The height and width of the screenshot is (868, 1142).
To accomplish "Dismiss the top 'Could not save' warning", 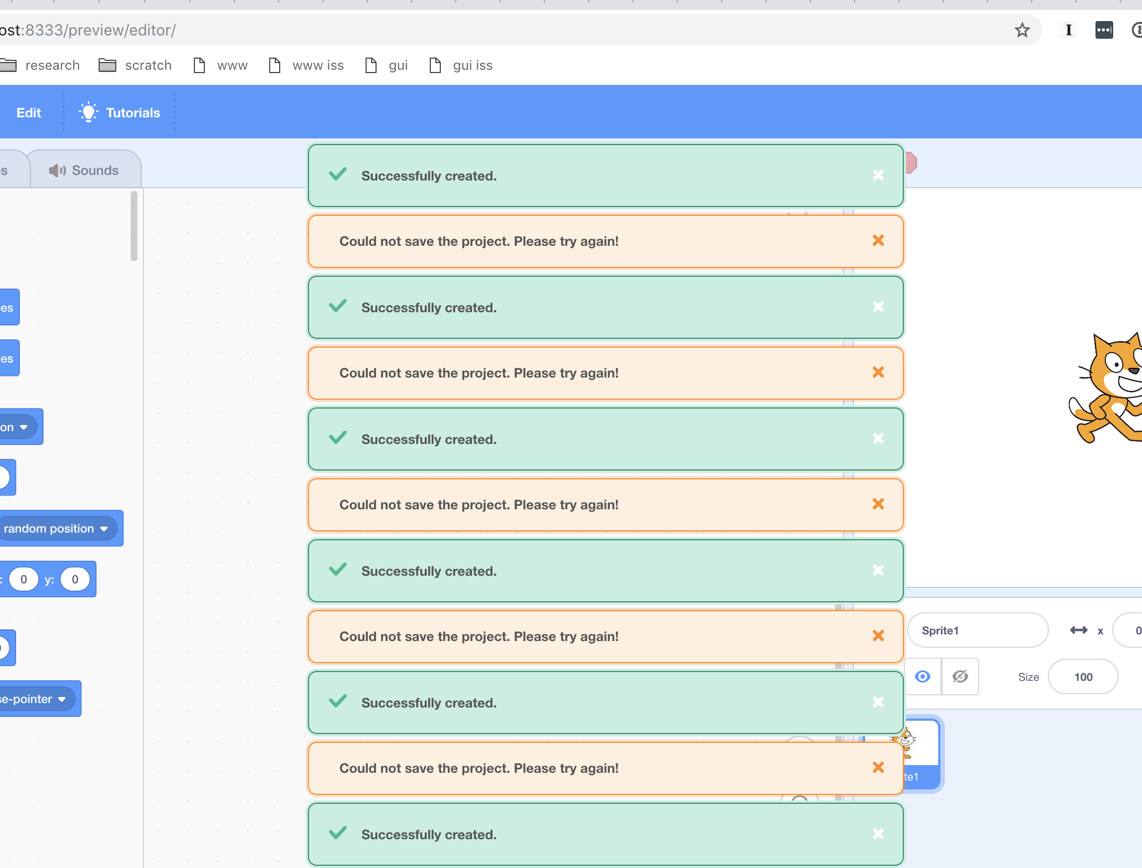I will 878,240.
